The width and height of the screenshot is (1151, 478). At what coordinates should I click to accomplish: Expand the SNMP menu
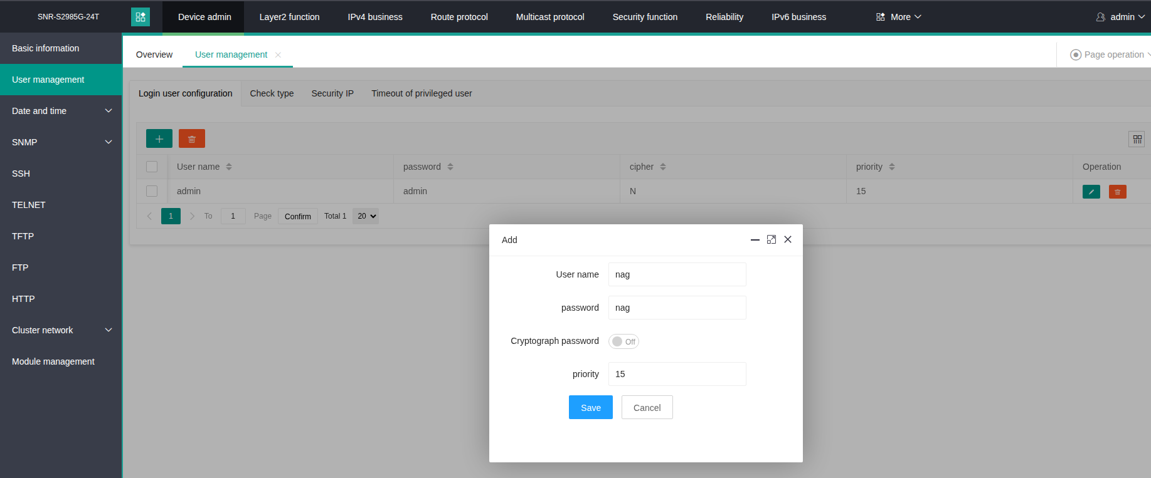click(x=61, y=142)
